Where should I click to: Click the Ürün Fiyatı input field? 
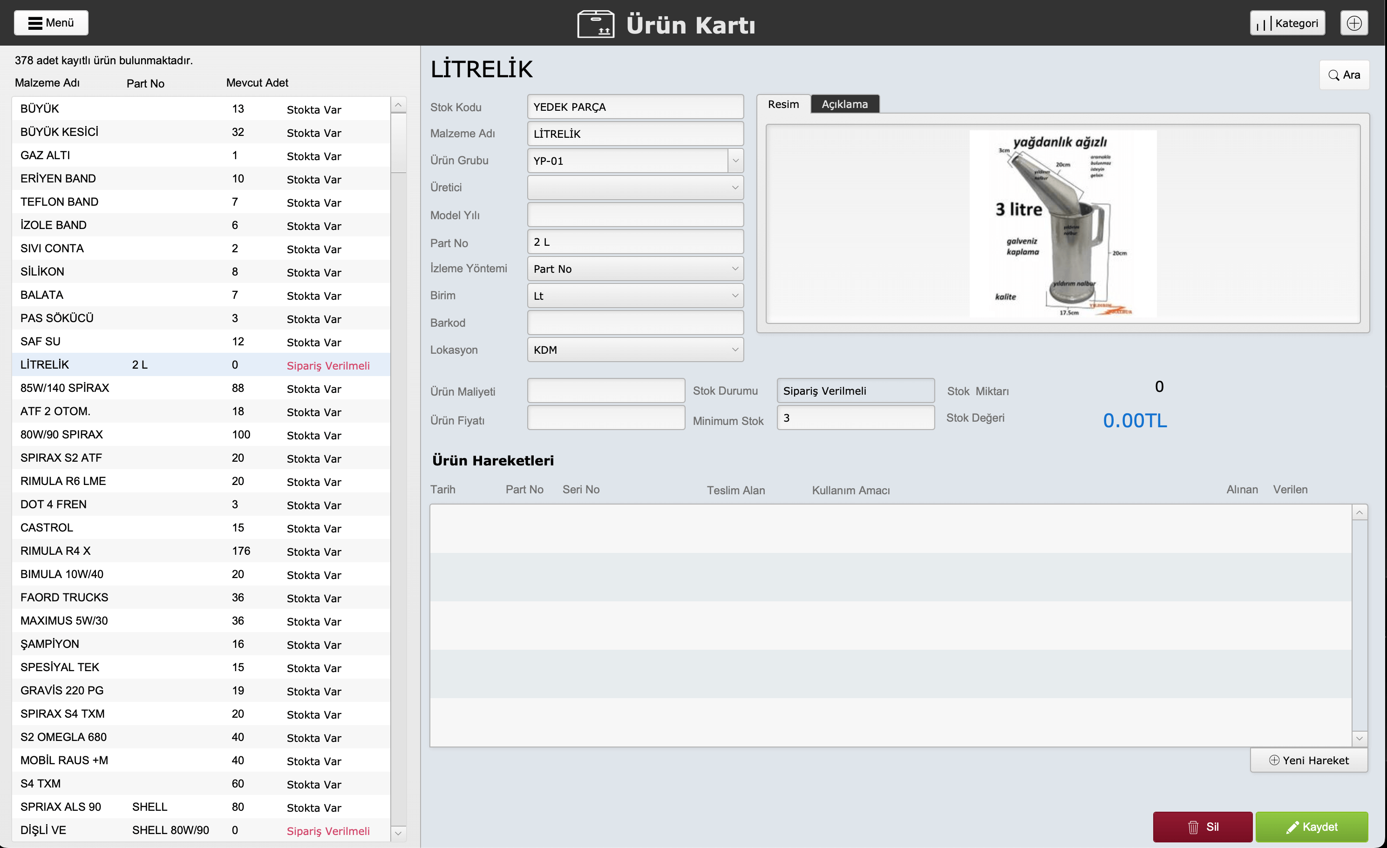pos(605,418)
